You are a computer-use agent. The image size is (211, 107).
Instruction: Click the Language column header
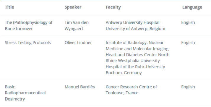tap(192, 7)
